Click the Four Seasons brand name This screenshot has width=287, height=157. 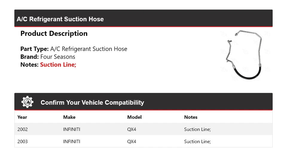[58, 57]
